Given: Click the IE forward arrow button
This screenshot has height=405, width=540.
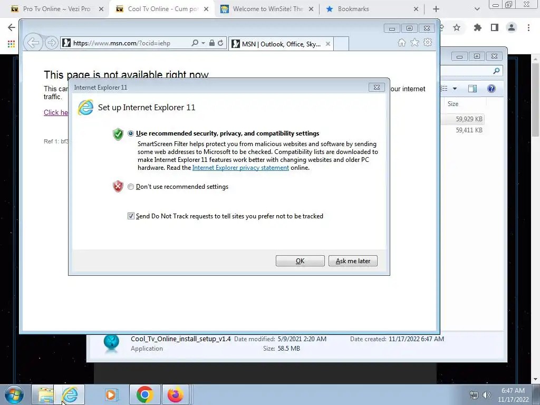Looking at the screenshot, I should 51,43.
